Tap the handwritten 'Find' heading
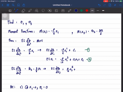 [x=11, y=22]
